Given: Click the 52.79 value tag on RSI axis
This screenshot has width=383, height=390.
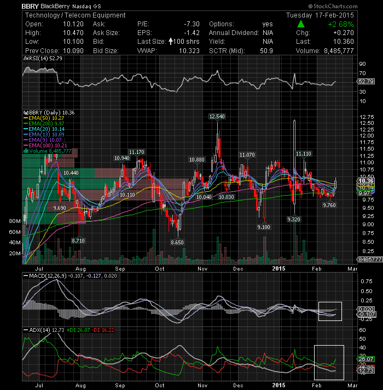Looking at the screenshot, I should click(x=366, y=81).
